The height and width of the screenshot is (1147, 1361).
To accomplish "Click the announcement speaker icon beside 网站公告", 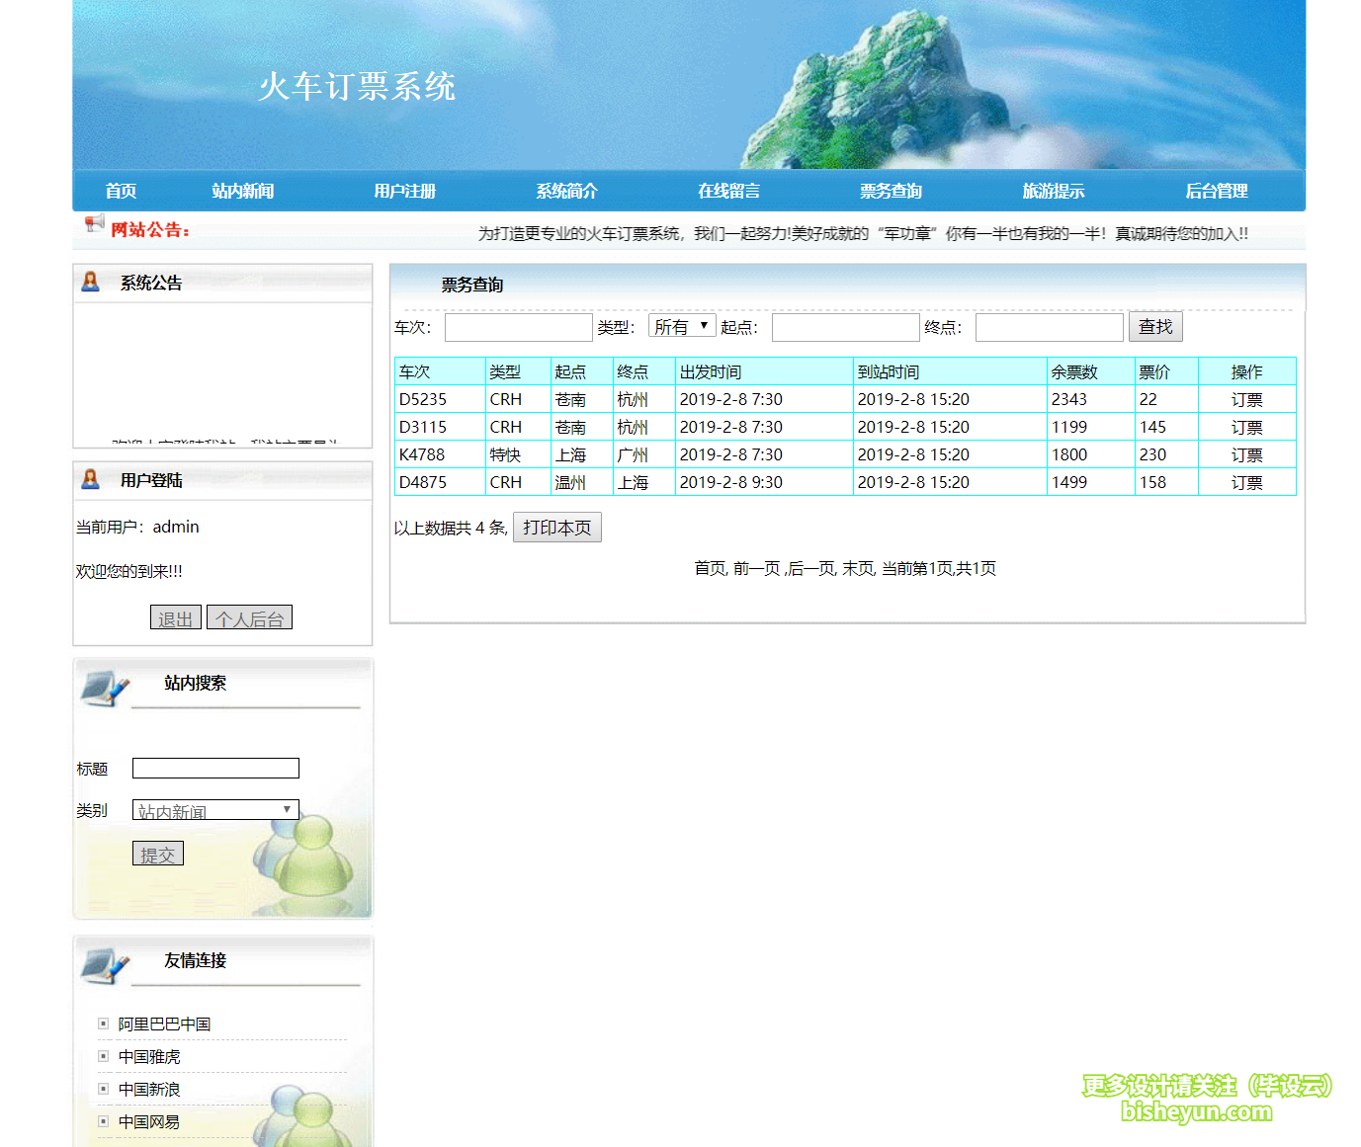I will click(94, 223).
